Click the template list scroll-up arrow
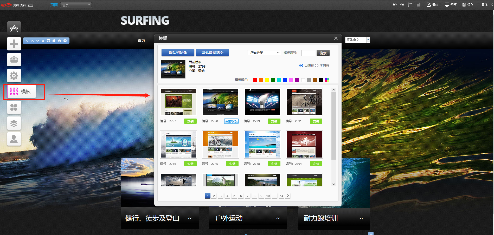494x235 pixels. tap(333, 90)
